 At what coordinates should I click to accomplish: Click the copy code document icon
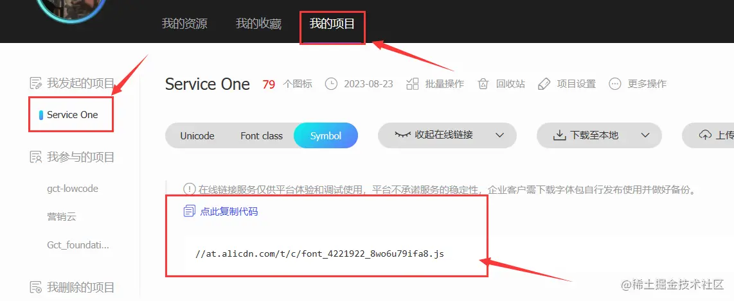coord(189,211)
